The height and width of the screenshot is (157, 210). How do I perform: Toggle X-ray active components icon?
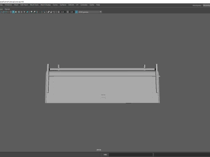click(x=51, y=12)
